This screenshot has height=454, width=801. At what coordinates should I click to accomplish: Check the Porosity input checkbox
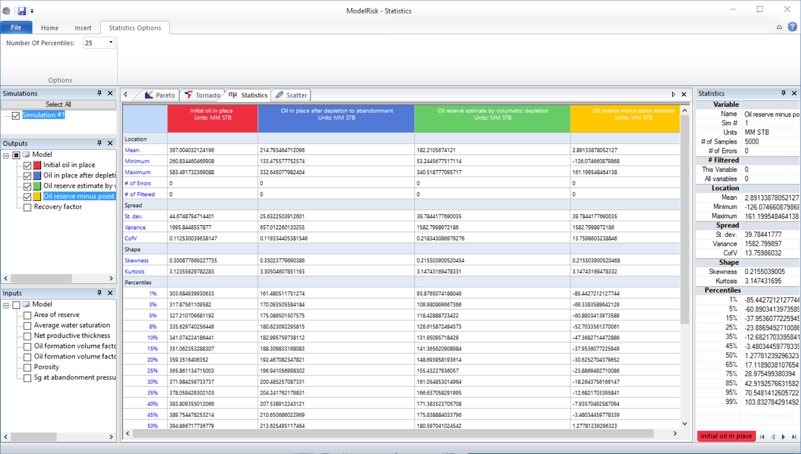click(x=28, y=367)
